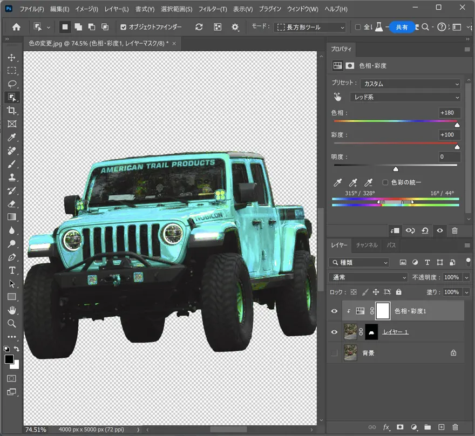The image size is (475, 436).
Task: Open the 塗り fill dropdown arrow
Action: tap(466, 292)
